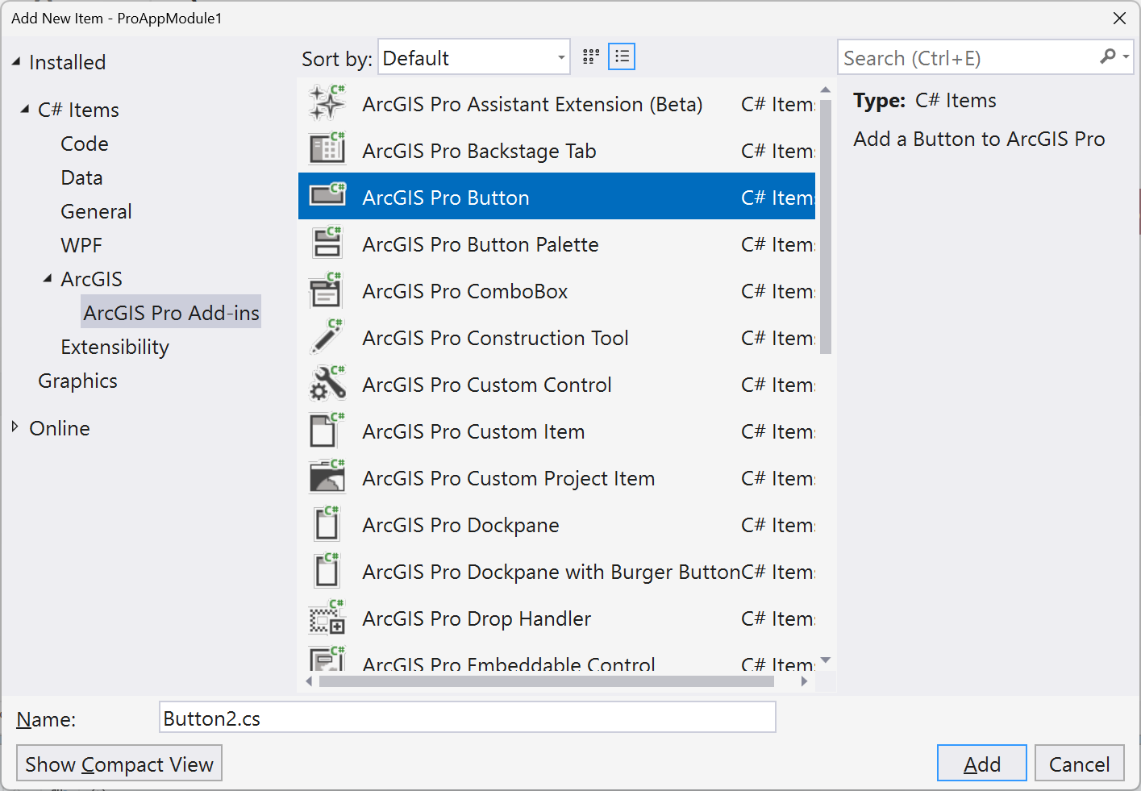Screen dimensions: 1141x791
Task: Click the scroll down arrow
Action: 825,660
